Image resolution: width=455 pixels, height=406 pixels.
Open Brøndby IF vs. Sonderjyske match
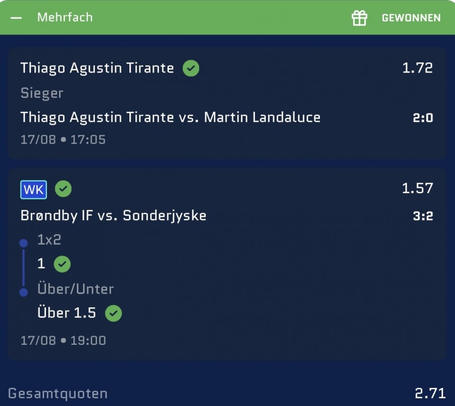(x=113, y=216)
